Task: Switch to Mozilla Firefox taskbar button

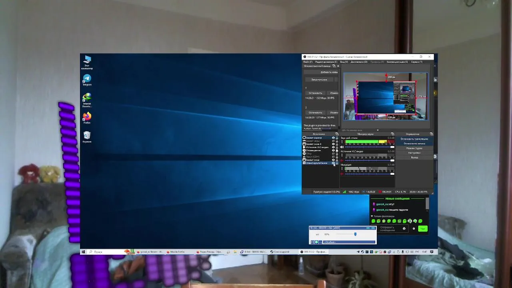Action: [180, 252]
